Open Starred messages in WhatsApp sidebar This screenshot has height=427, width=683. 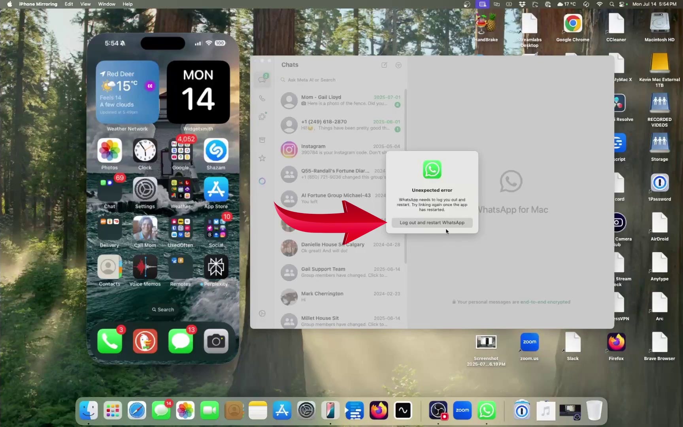point(262,158)
